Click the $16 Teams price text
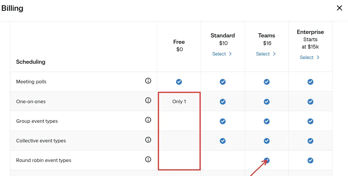The image size is (348, 176). point(267,43)
